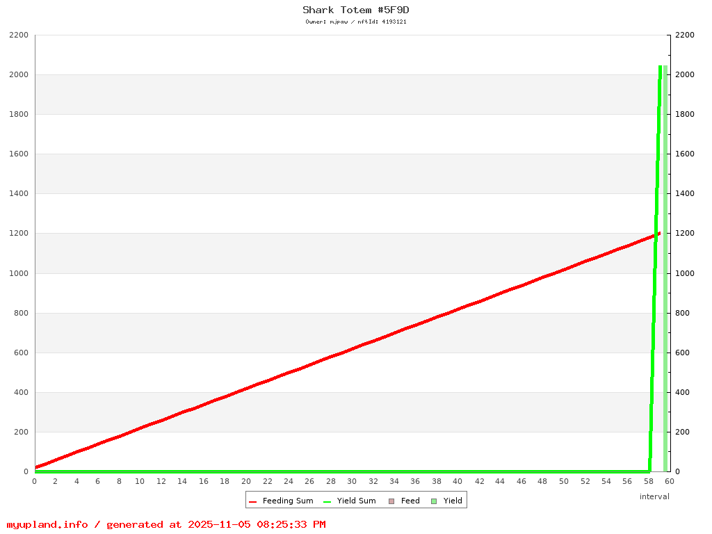Click the right y-axis label 1200
The width and height of the screenshot is (712, 534).
pyautogui.click(x=685, y=234)
